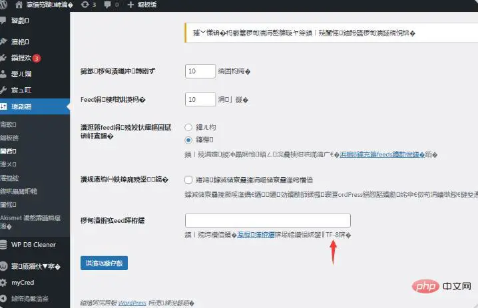Open the Users menu person icon
The height and width of the screenshot is (308, 478).
tap(3, 74)
